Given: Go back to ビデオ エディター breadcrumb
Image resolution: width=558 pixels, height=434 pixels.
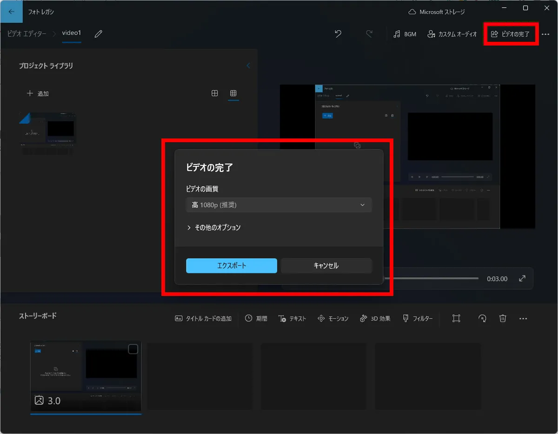Looking at the screenshot, I should coord(27,33).
